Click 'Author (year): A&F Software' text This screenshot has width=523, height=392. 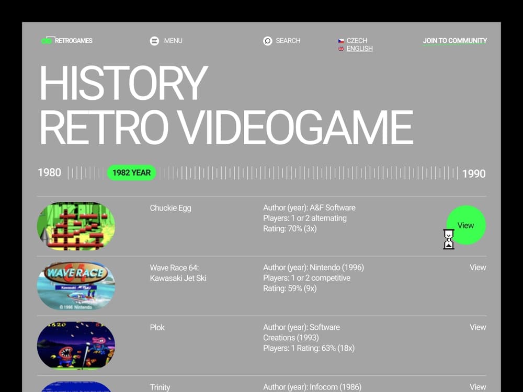click(309, 207)
